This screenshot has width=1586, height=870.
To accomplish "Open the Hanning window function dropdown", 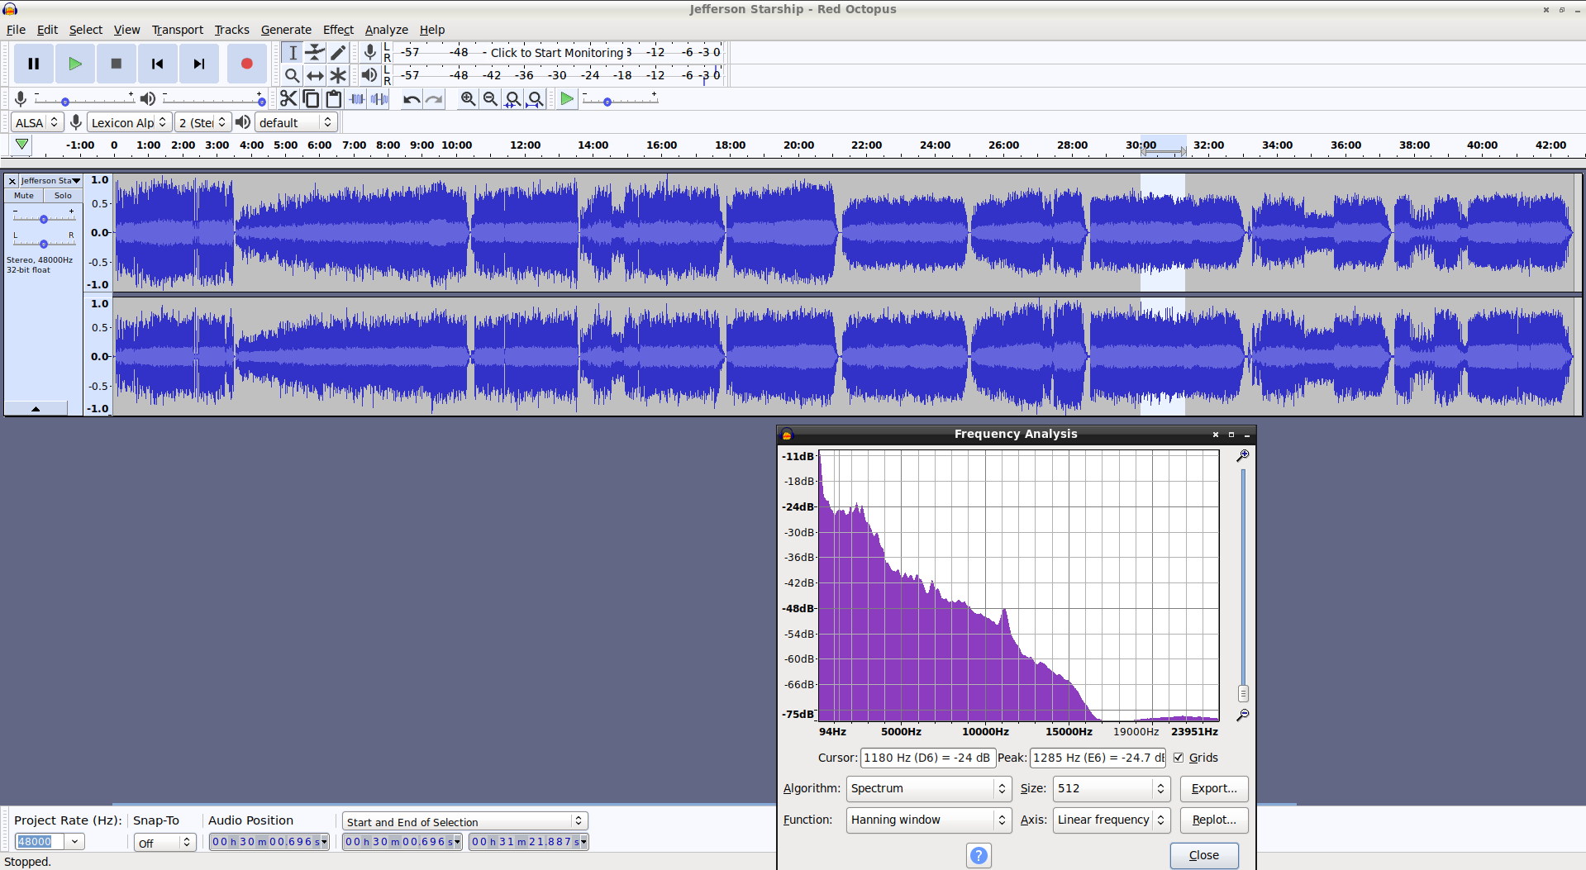I will pyautogui.click(x=929, y=820).
